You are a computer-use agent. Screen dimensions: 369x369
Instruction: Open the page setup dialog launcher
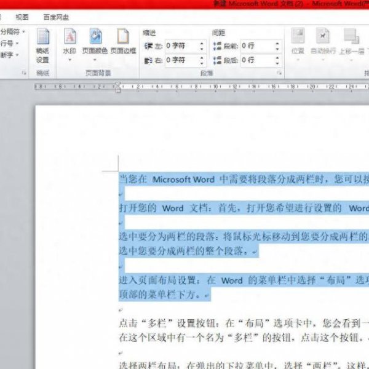tap(25, 73)
